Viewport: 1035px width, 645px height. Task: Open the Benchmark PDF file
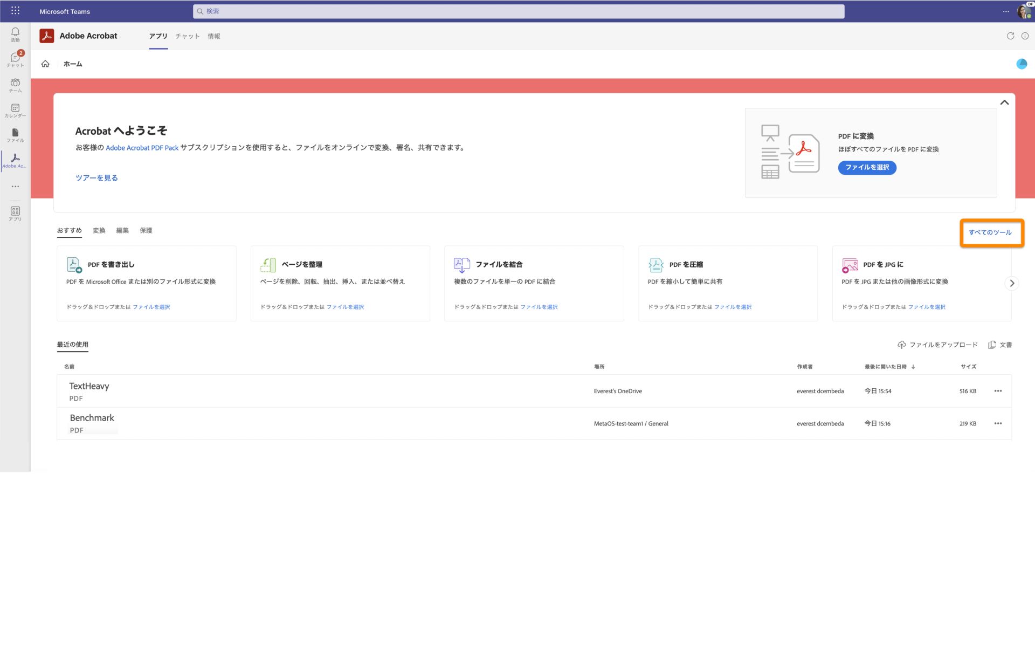coord(92,418)
